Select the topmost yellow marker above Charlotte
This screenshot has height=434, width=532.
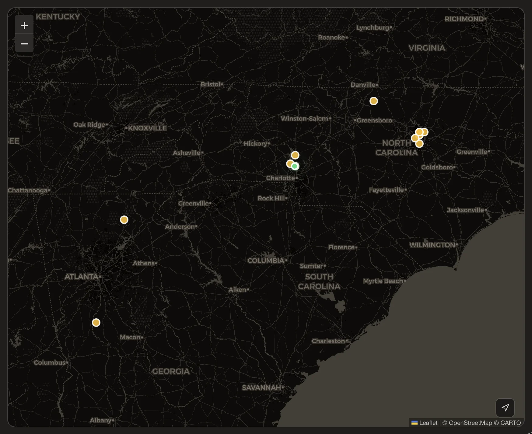295,155
